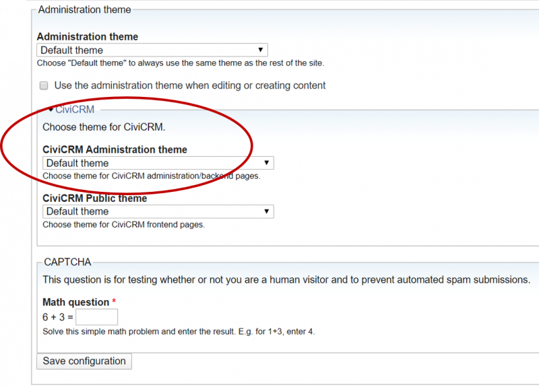Click the CAPTCHA fieldset legend
This screenshot has width=539, height=387.
pyautogui.click(x=67, y=262)
